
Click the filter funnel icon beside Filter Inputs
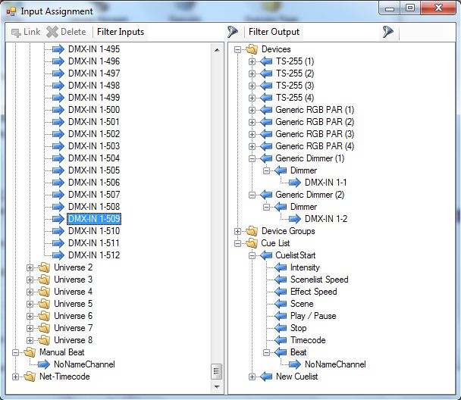pos(232,32)
